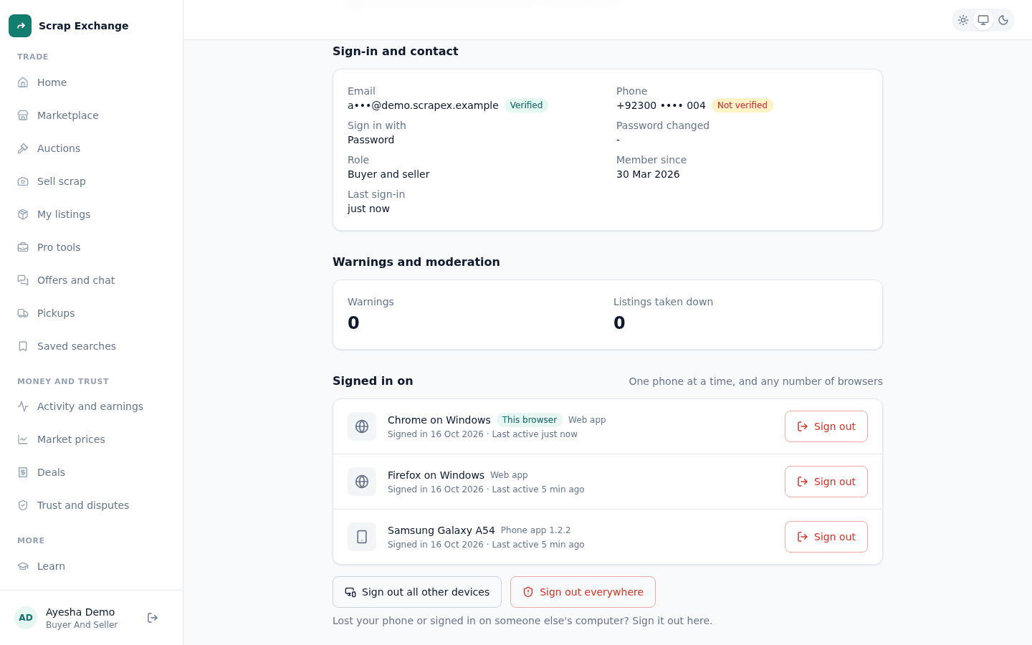Click the Phone app 1.2.2 label
Screen dimensions: 1032x645
(x=536, y=530)
